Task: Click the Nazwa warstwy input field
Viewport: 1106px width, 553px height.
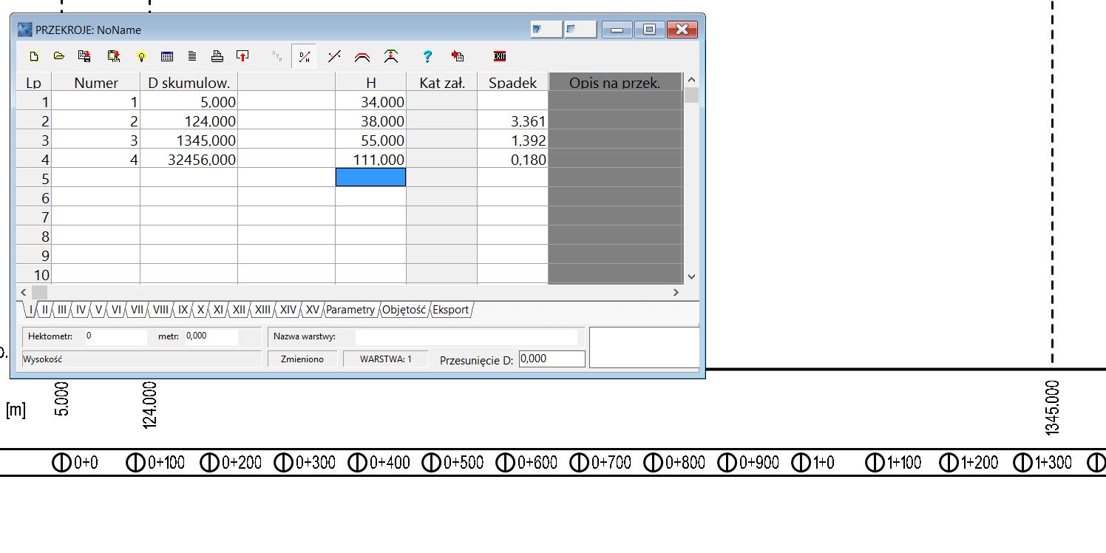Action: pyautogui.click(x=466, y=336)
